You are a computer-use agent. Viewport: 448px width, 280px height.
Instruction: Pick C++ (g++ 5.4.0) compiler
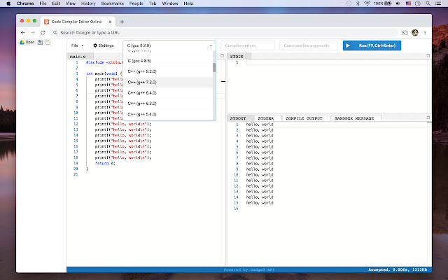pos(142,113)
